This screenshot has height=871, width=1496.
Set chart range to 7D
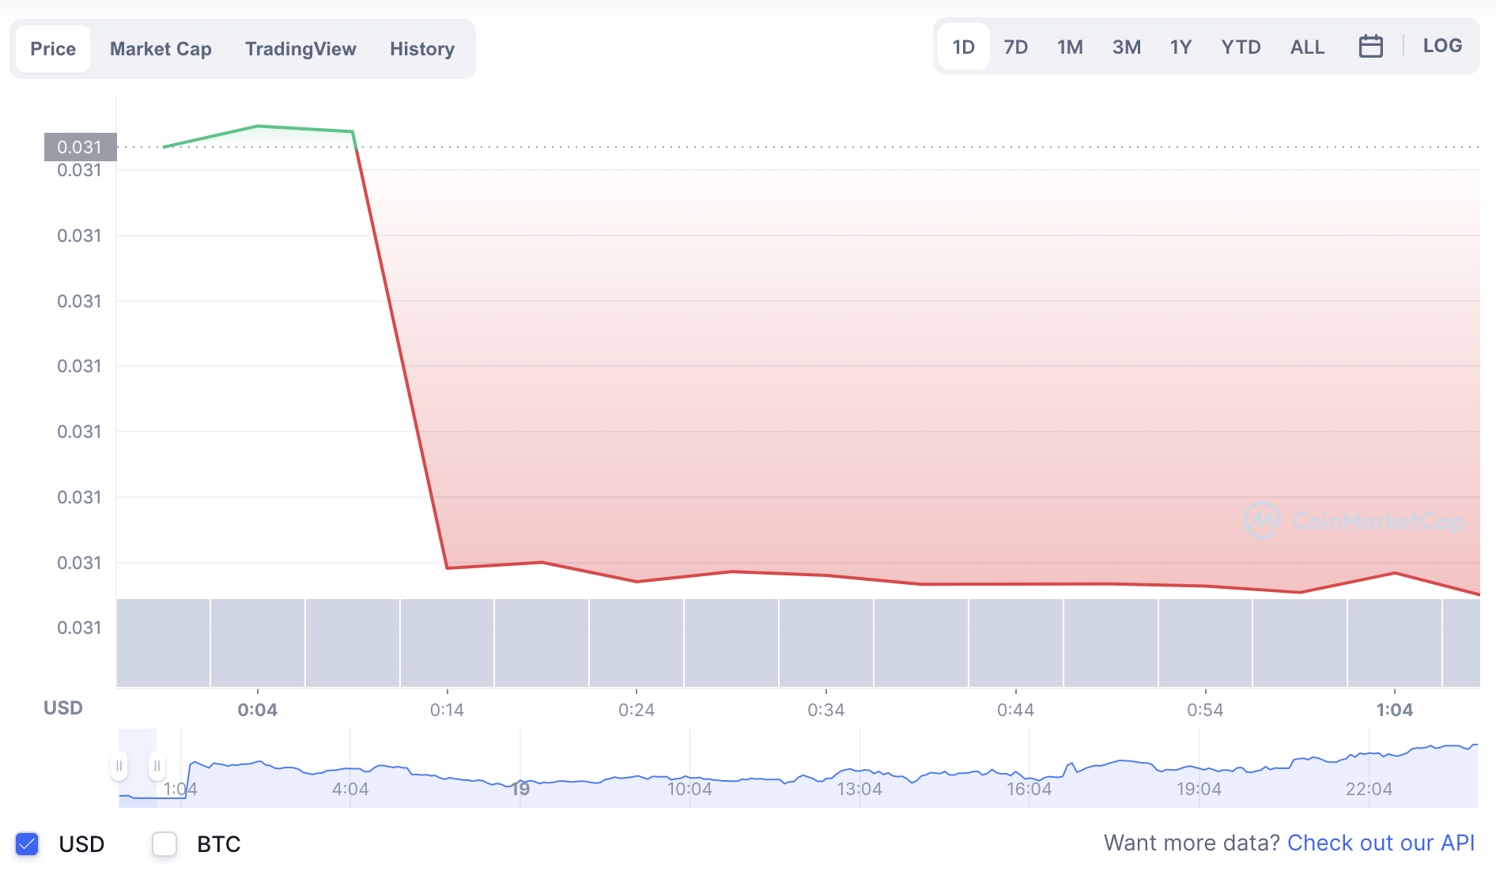[x=1016, y=47]
